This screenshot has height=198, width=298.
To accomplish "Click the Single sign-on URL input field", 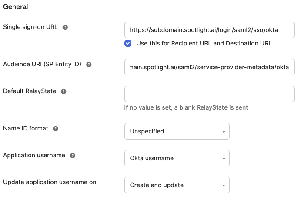I will [x=209, y=30].
